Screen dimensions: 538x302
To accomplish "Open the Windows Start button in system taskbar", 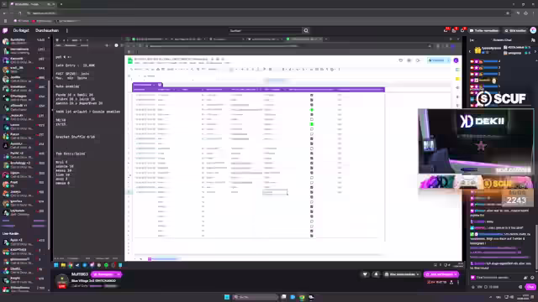I will click(227, 297).
